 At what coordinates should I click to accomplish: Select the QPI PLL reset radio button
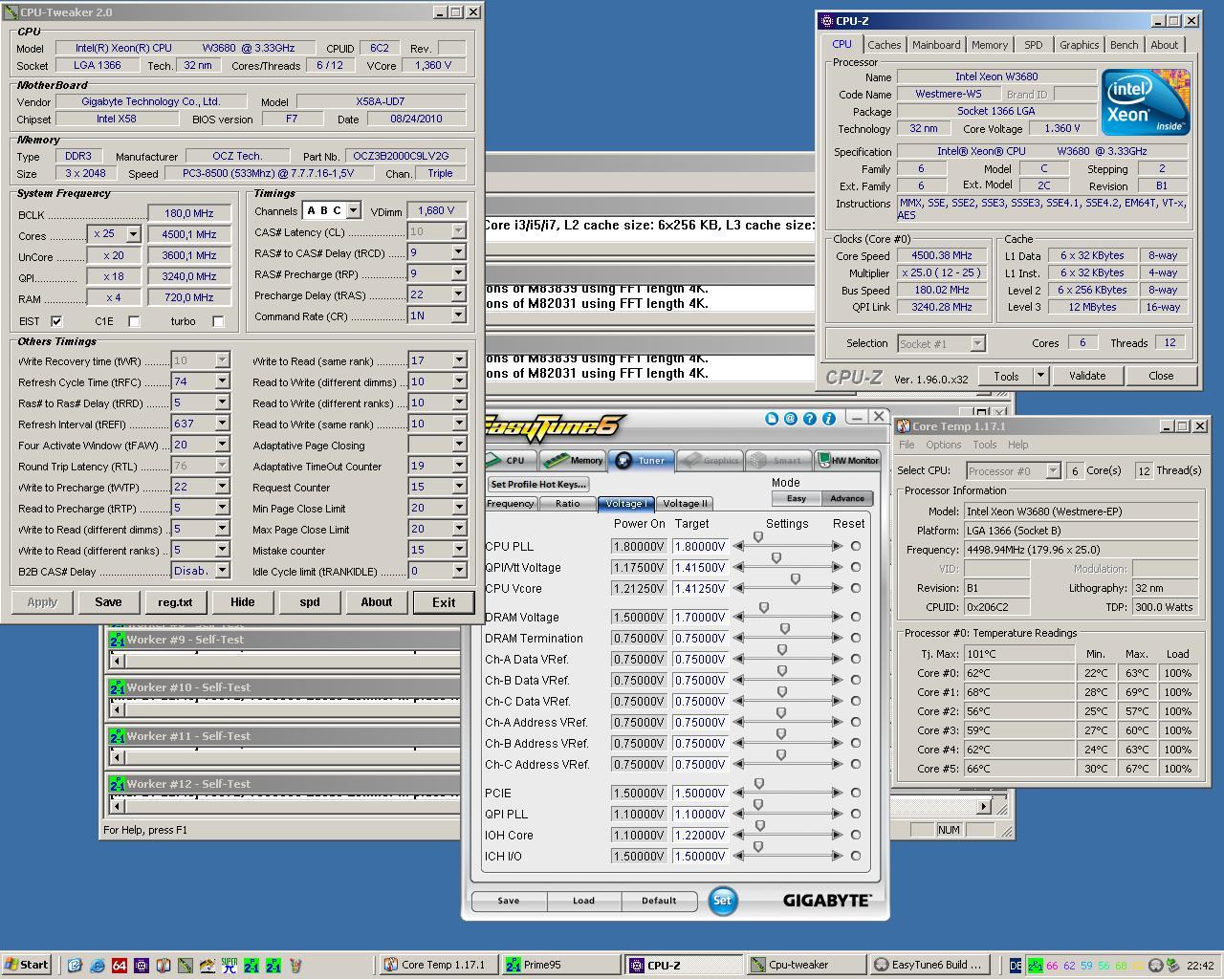(x=856, y=815)
